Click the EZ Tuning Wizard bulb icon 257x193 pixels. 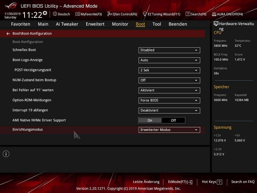pyautogui.click(x=145, y=14)
